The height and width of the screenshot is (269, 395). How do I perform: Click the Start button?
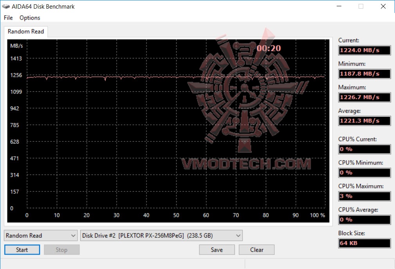pos(22,249)
